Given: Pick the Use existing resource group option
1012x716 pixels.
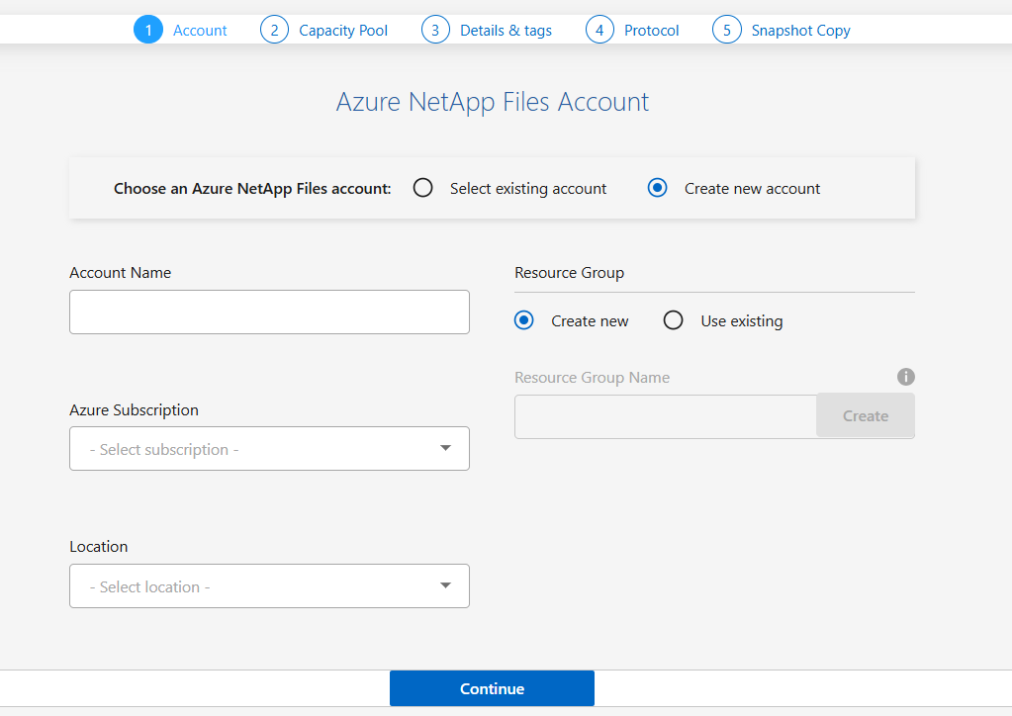Looking at the screenshot, I should (x=674, y=320).
